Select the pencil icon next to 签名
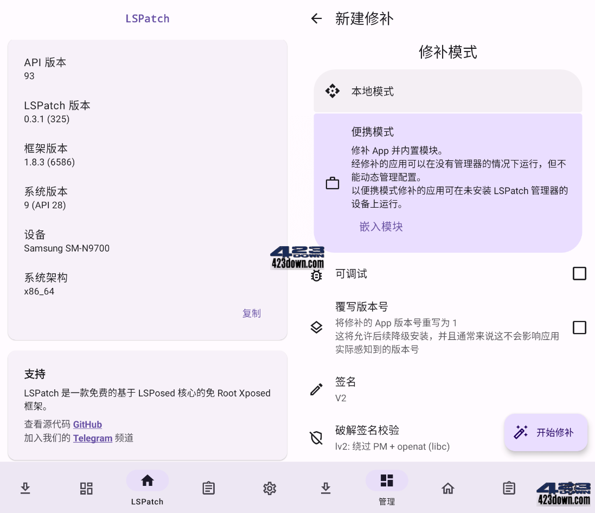This screenshot has width=595, height=513. pos(316,389)
